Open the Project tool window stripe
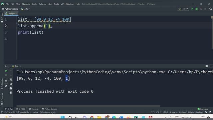This screenshot has height=120, width=213. (2, 17)
